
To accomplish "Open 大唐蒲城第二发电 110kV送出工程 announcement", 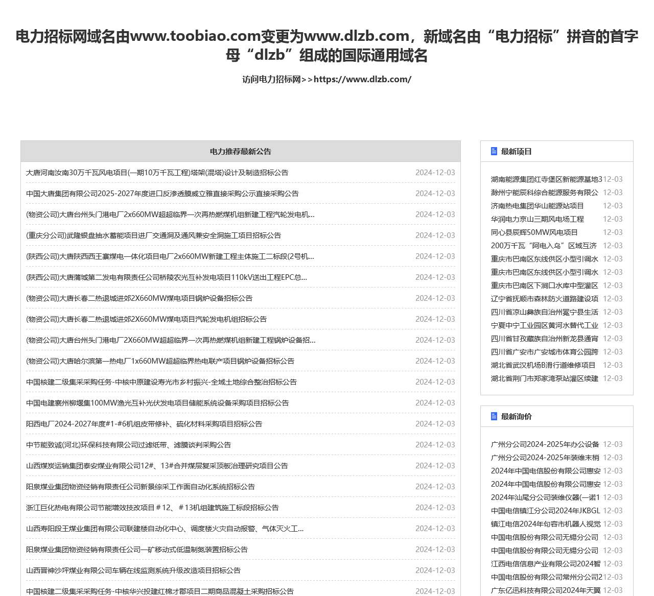I will pyautogui.click(x=167, y=277).
